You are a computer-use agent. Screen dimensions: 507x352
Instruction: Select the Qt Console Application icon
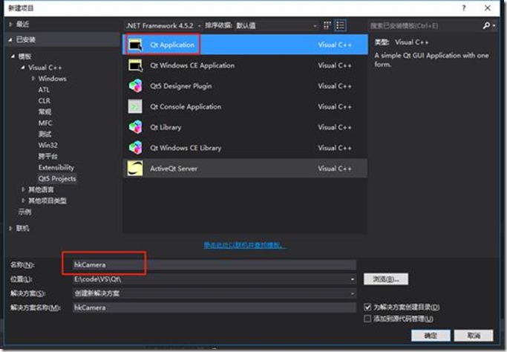coord(135,106)
